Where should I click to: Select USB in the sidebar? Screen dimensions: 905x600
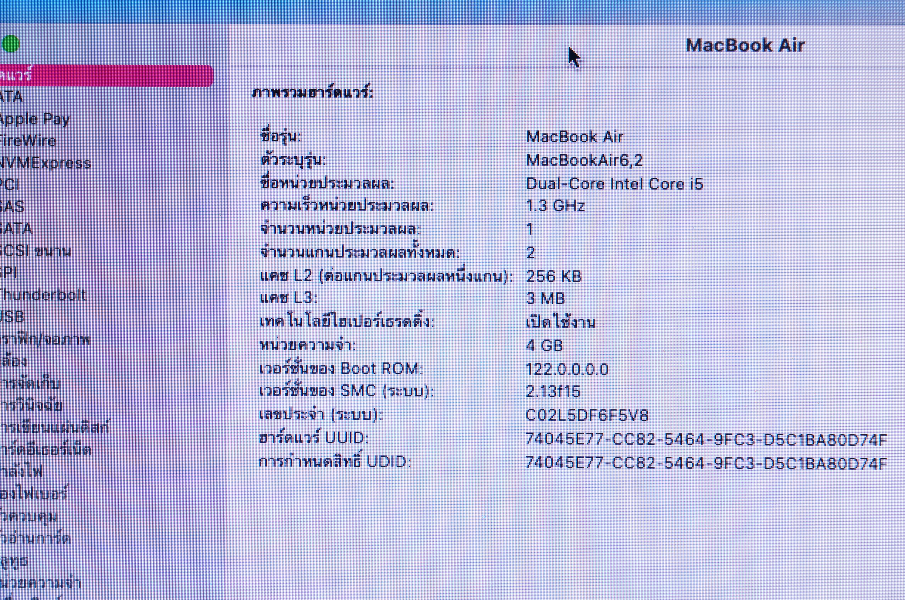click(x=12, y=317)
